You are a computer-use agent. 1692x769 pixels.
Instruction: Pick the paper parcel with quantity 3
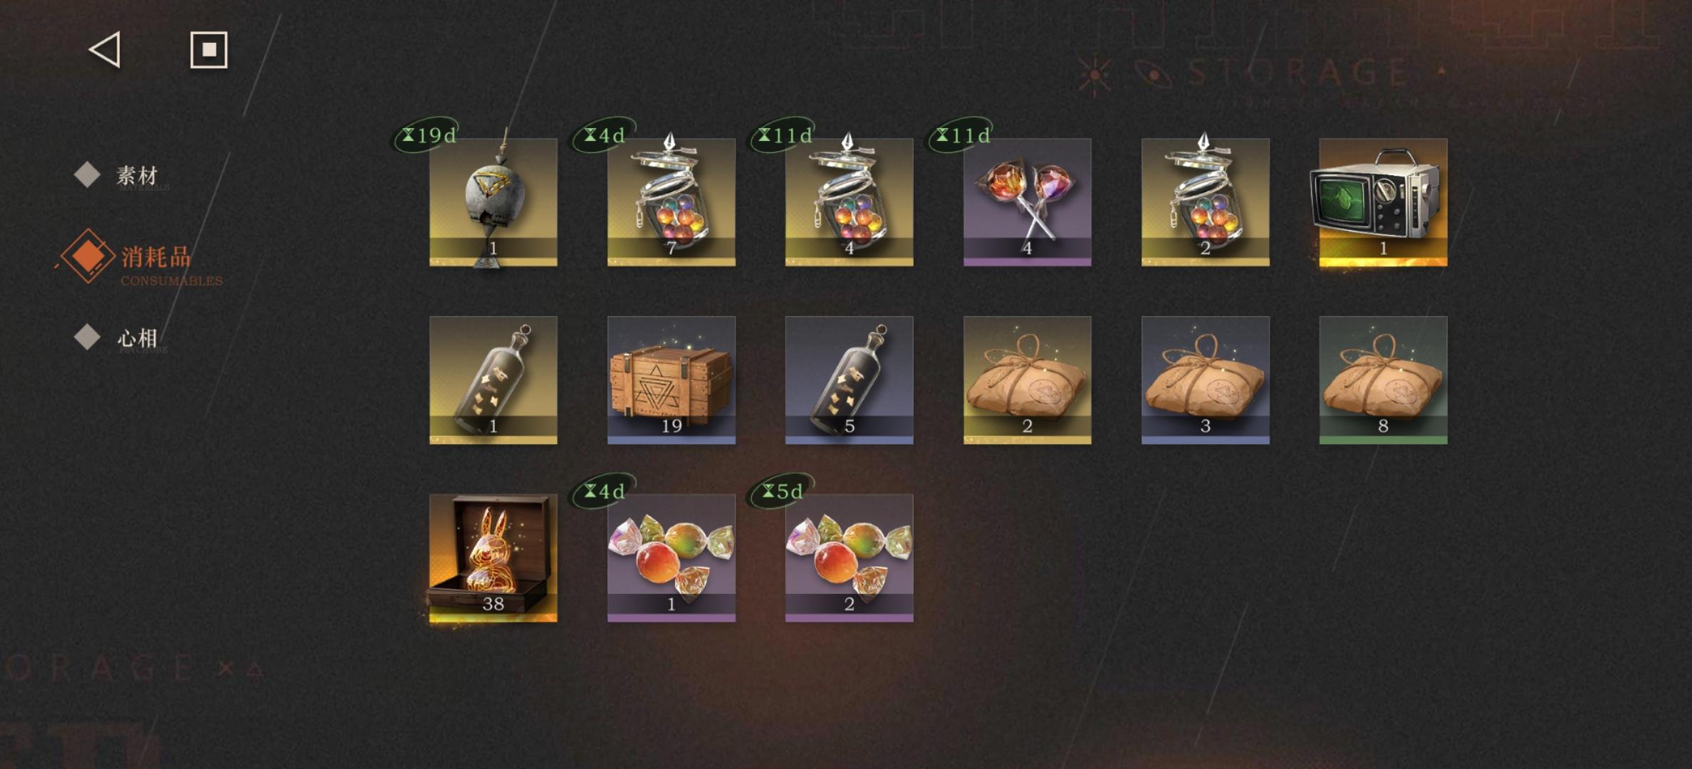coord(1205,380)
